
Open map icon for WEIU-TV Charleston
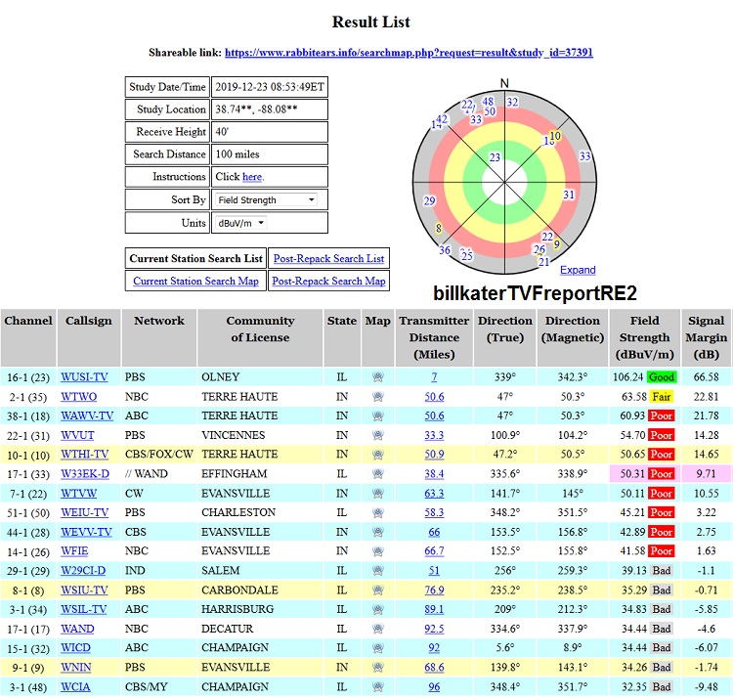pos(377,512)
